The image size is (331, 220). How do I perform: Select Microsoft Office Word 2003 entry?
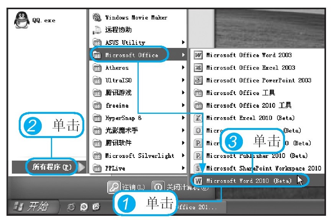point(257,55)
